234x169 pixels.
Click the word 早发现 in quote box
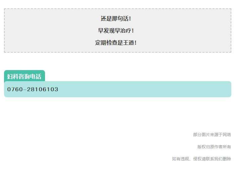106,31
